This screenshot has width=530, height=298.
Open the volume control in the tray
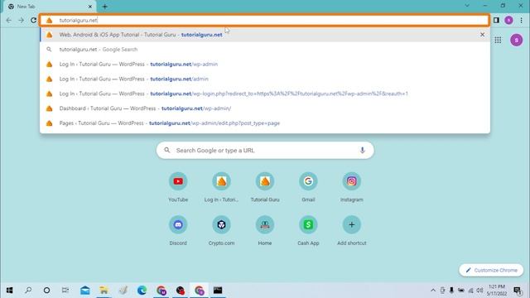tap(479, 291)
